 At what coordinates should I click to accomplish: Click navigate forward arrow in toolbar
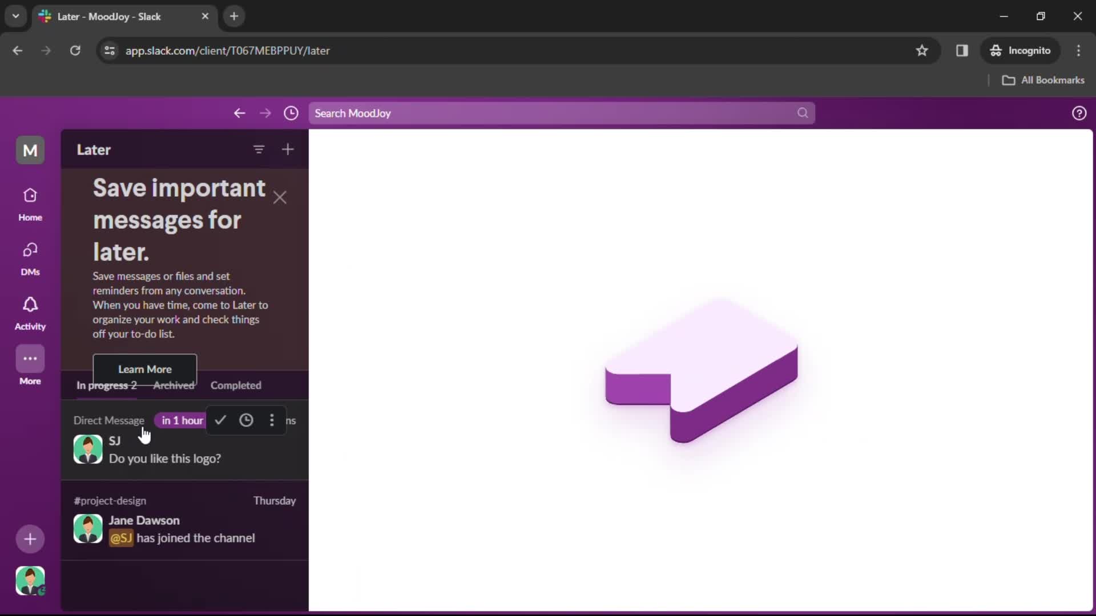click(265, 113)
